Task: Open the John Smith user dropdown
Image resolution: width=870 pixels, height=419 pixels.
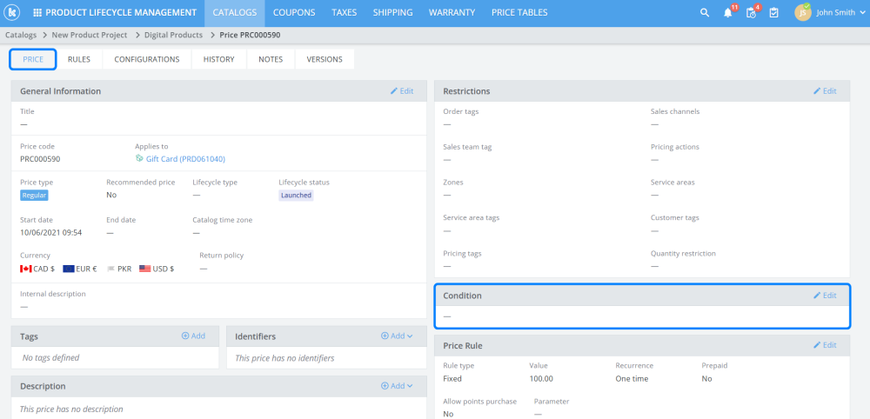Action: (x=840, y=13)
